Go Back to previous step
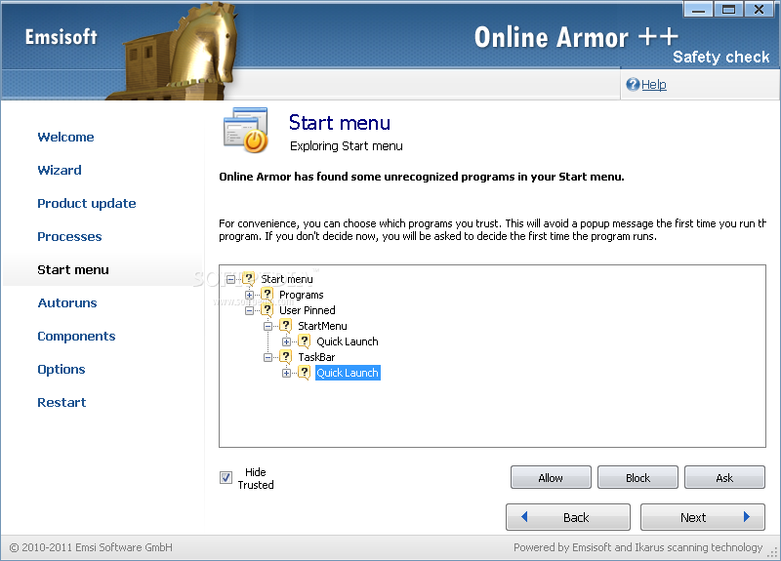The height and width of the screenshot is (561, 781). point(568,517)
